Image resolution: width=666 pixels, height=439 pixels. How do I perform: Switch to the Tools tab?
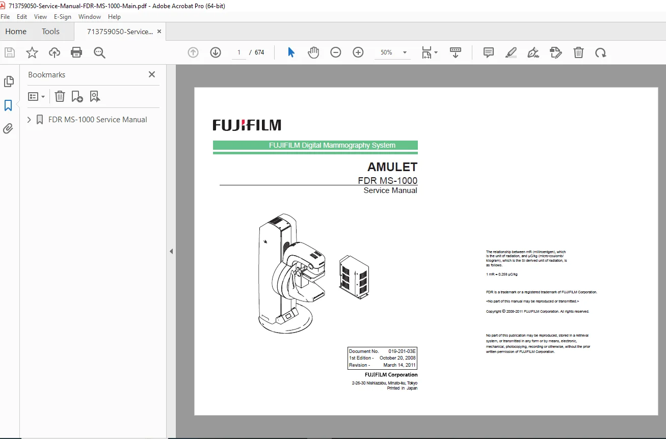click(50, 32)
